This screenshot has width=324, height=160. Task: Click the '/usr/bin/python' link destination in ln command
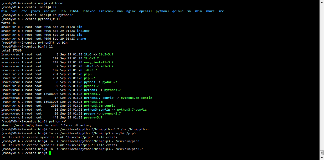click(135, 129)
